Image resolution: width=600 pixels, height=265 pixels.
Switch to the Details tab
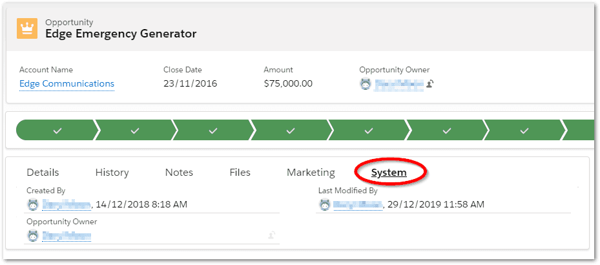[43, 173]
